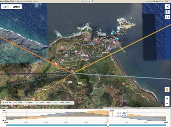The width and height of the screenshot is (171, 127).
Task: Click the top map-control icon above pin button
Action: tap(167, 7)
